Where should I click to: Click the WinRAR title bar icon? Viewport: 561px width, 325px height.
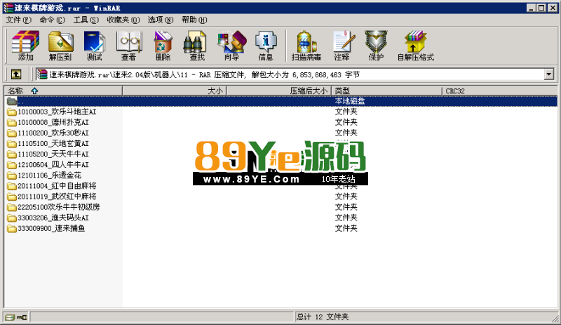[8, 8]
